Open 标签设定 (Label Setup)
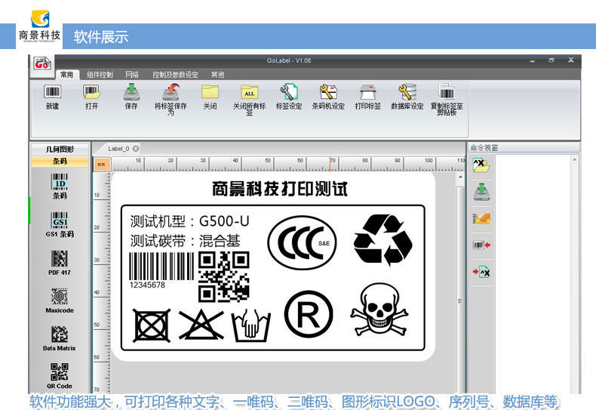Image resolution: width=596 pixels, height=410 pixels. (x=289, y=91)
